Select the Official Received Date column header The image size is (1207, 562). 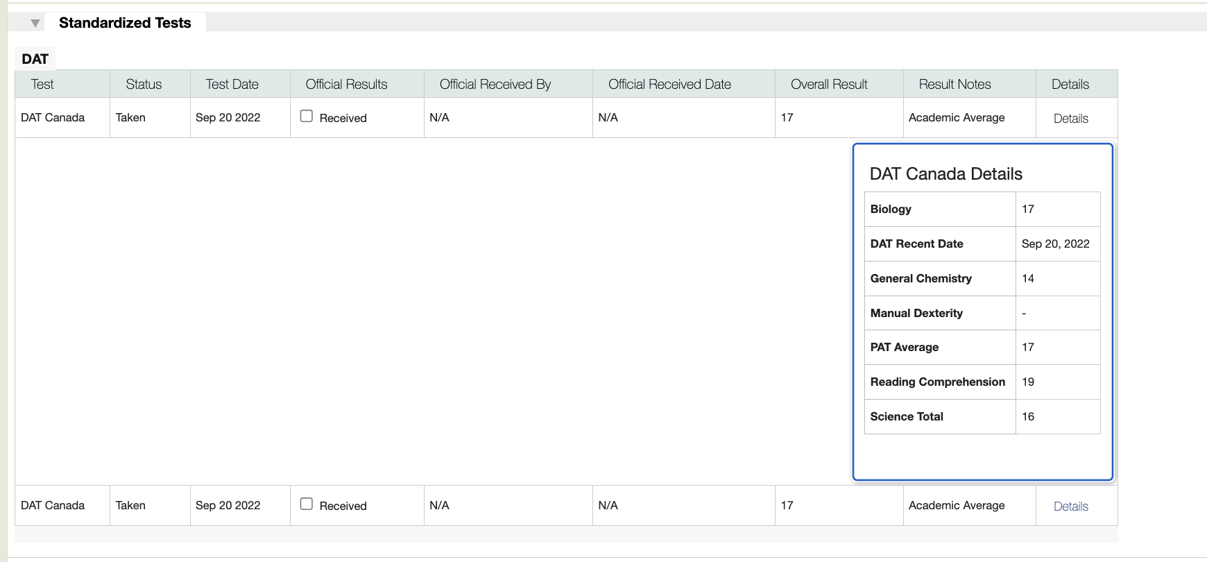tap(669, 84)
